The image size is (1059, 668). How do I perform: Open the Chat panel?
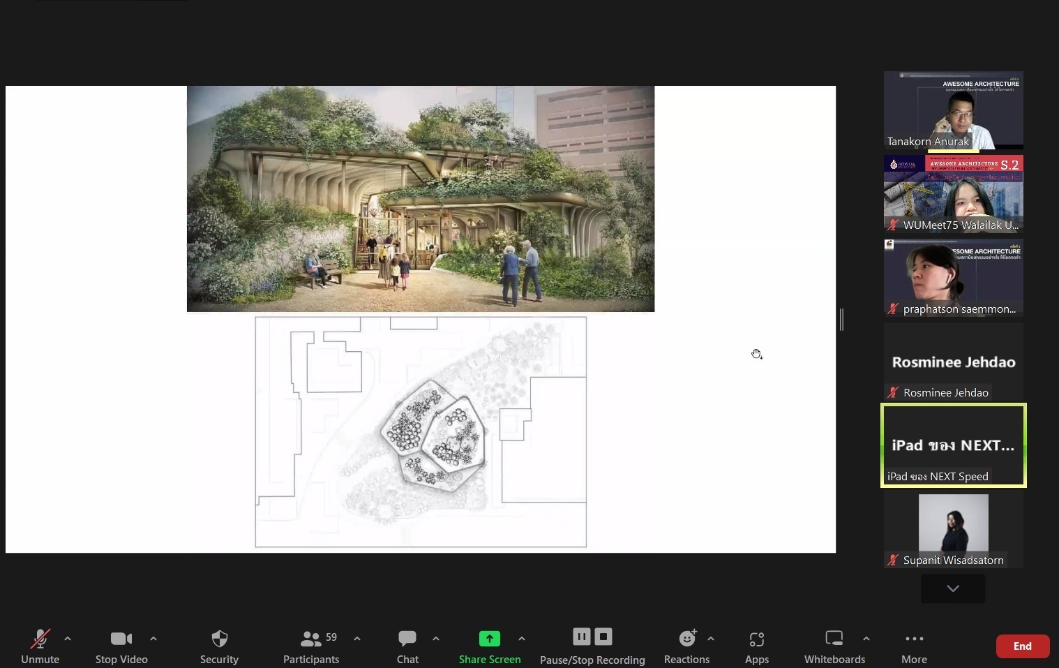407,646
